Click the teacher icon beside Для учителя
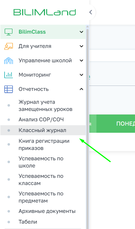Screen dimensions: 135x229 (x=9, y=46)
